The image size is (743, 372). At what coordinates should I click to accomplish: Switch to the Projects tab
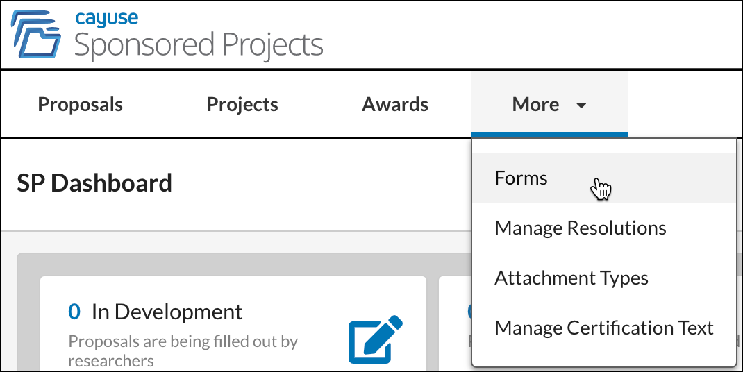[x=242, y=104]
